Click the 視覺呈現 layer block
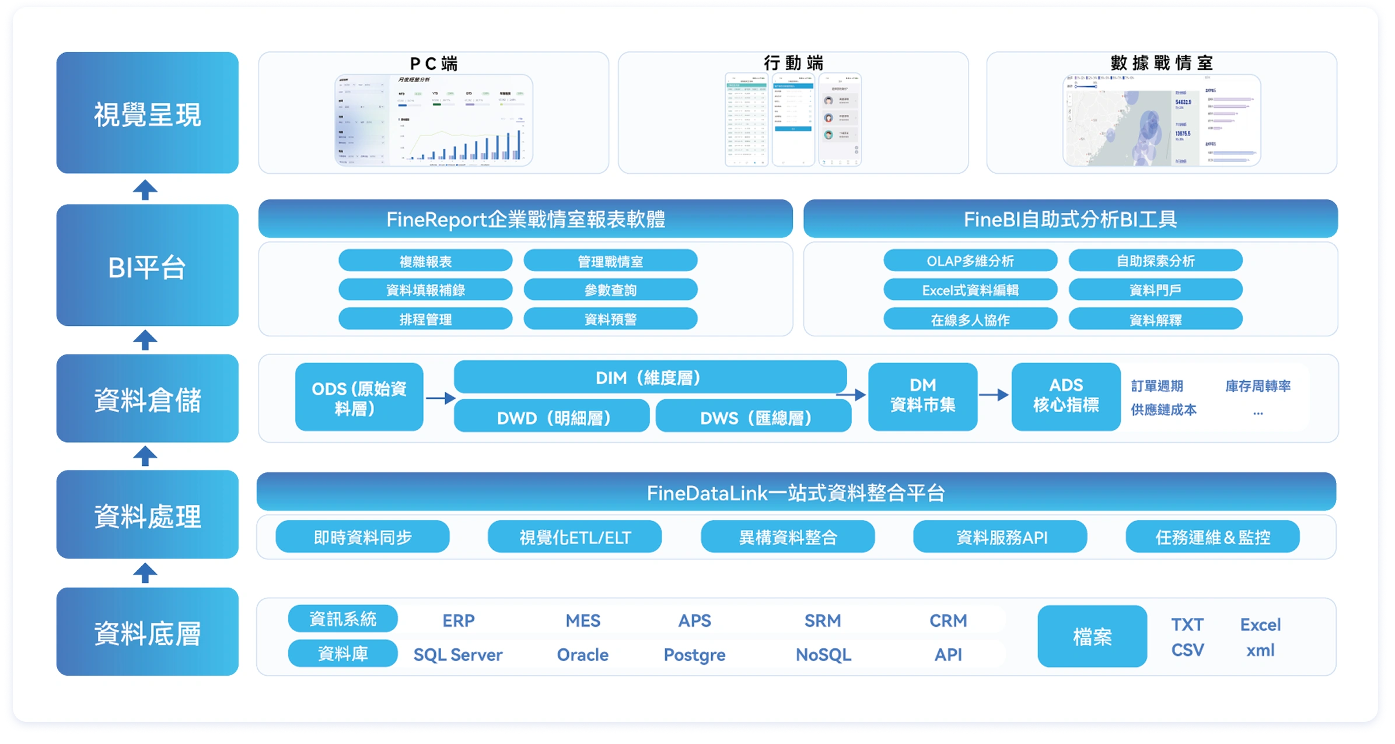 pos(148,113)
